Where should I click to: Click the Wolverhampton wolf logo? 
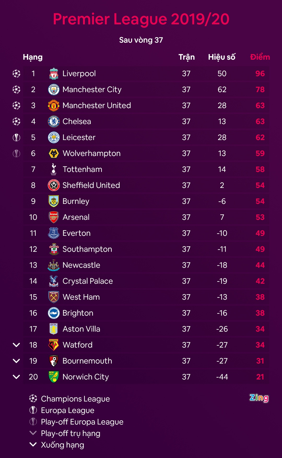(x=54, y=153)
